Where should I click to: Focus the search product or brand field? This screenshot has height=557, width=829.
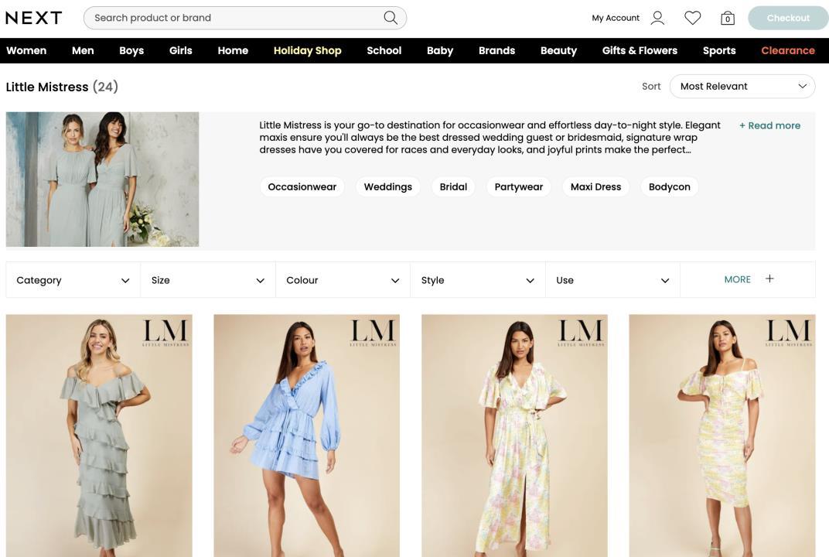tap(245, 18)
